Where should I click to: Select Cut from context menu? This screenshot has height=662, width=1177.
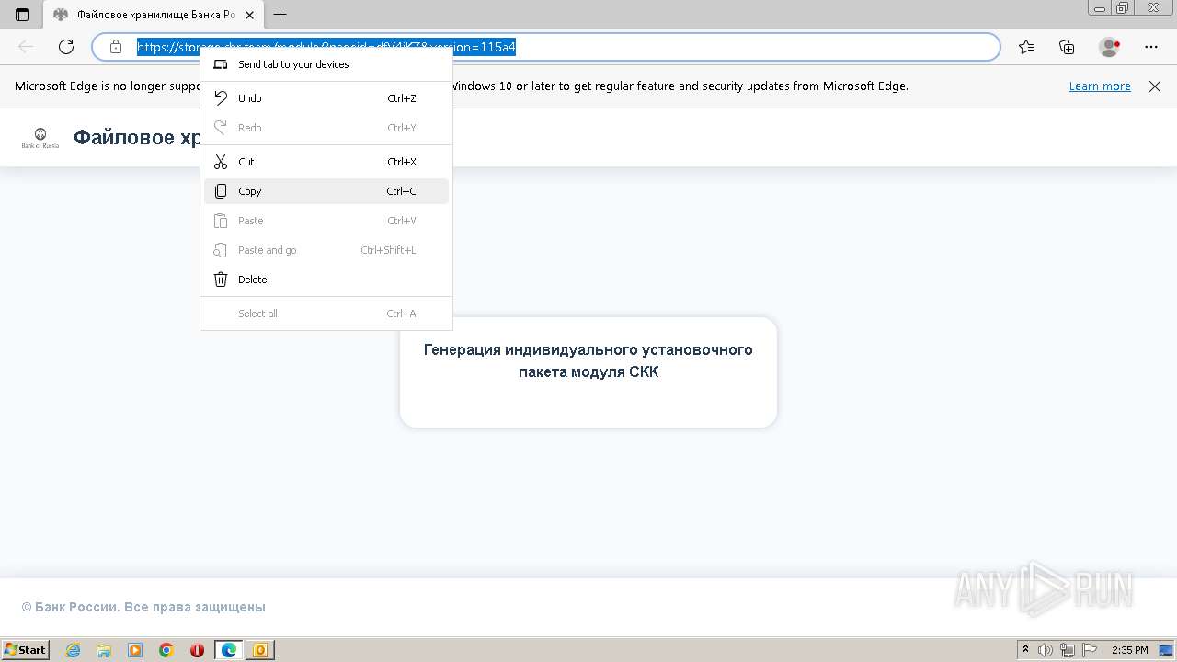(x=326, y=162)
